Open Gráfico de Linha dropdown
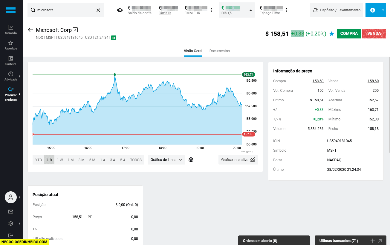390x245 pixels. coord(166,160)
